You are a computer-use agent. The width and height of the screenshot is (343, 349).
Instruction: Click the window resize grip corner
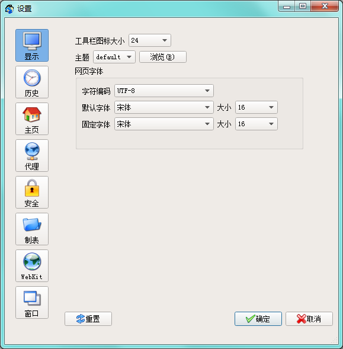click(335, 340)
